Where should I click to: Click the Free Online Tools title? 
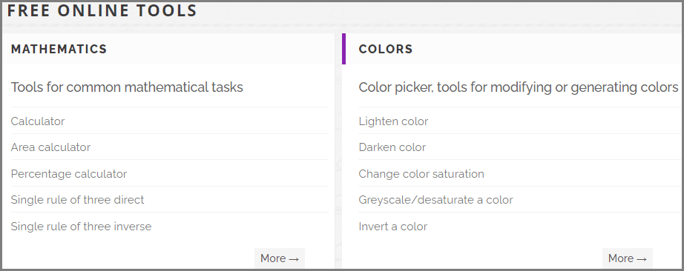pos(102,10)
